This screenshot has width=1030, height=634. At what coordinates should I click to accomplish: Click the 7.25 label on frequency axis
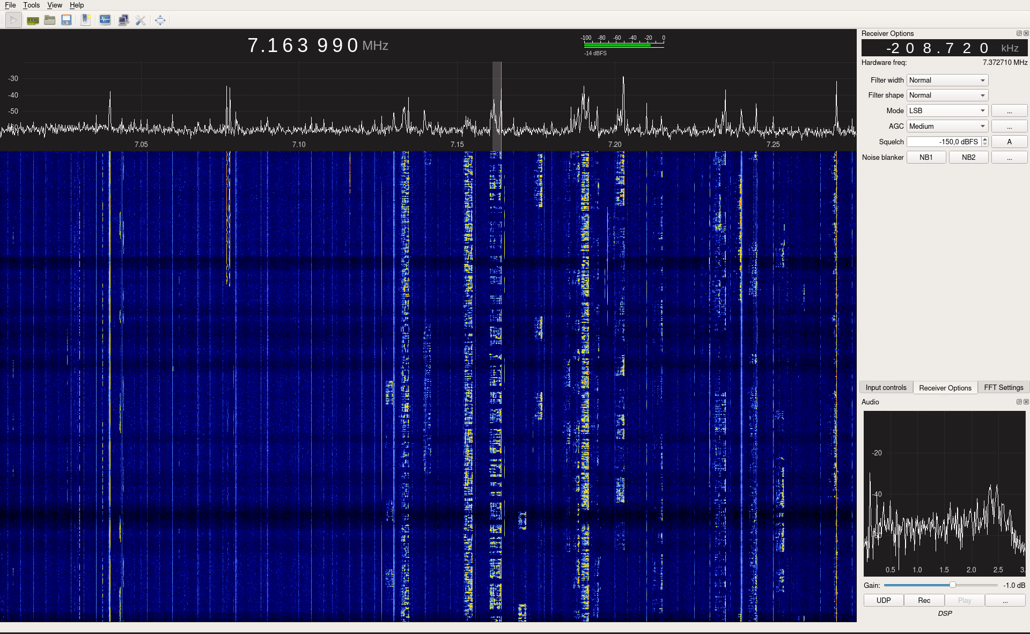(773, 144)
